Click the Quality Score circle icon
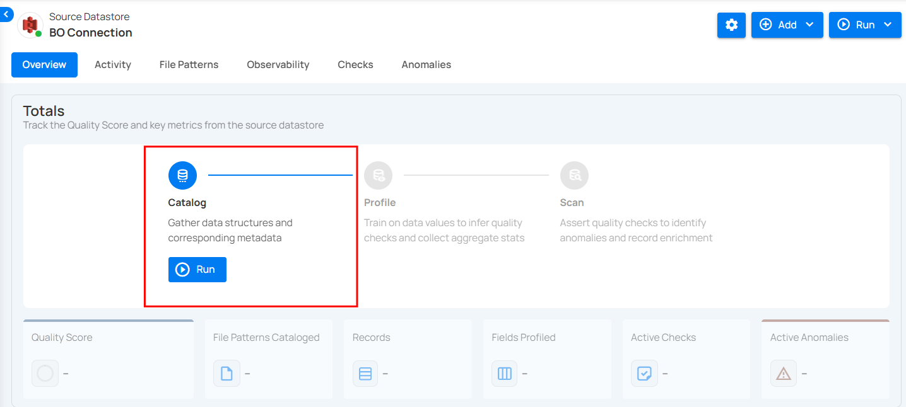 tap(45, 374)
